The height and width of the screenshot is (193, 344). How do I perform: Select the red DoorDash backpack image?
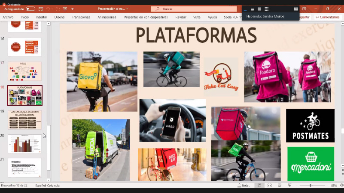pos(246,124)
